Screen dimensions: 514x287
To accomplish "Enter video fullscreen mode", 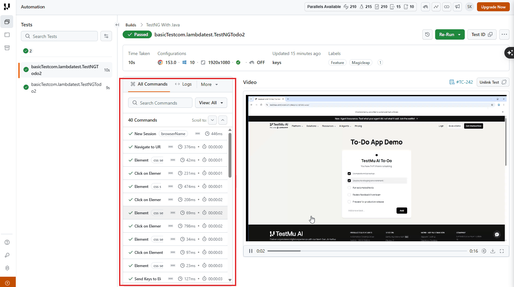I will pos(502,251).
